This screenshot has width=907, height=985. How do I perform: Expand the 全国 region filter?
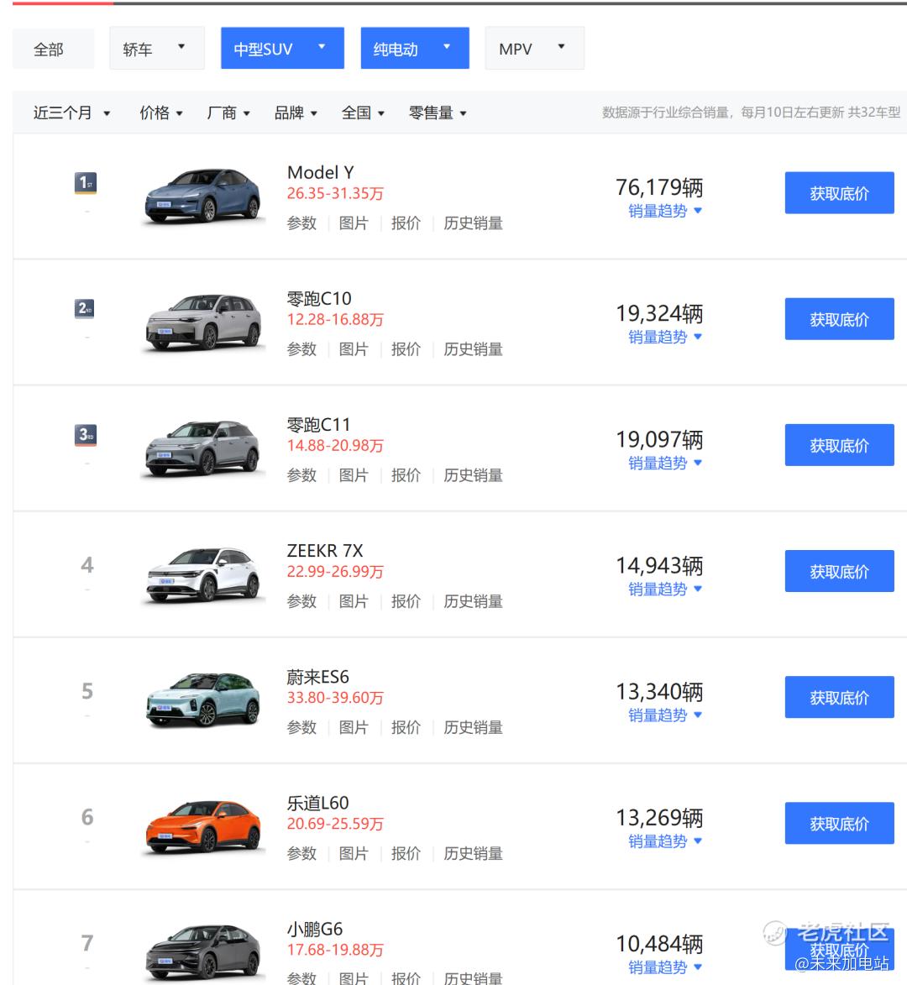click(363, 113)
